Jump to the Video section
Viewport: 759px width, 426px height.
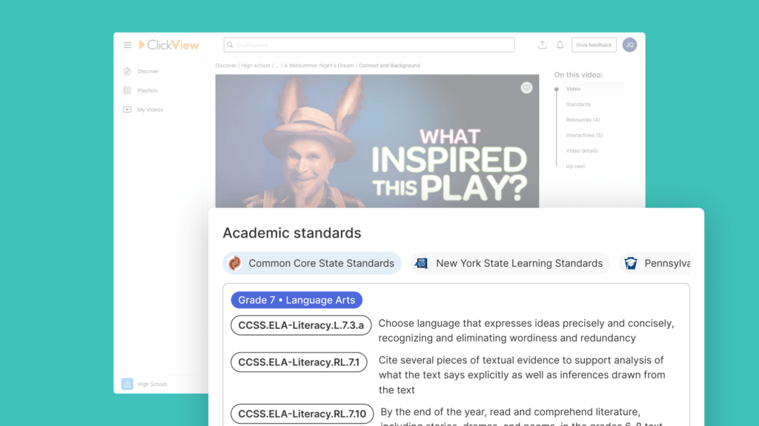tap(573, 89)
